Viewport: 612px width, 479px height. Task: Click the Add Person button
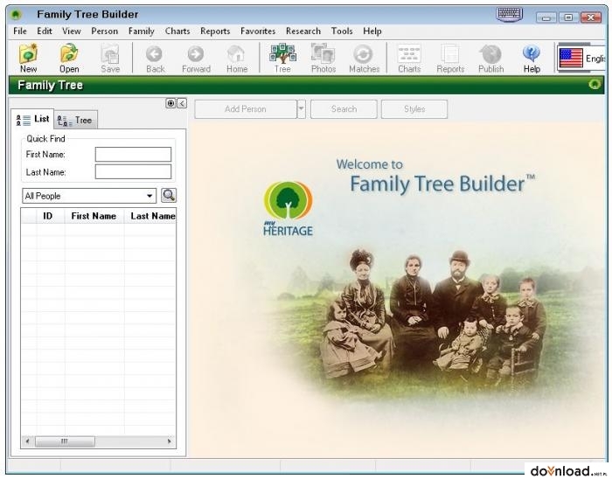pyautogui.click(x=246, y=109)
